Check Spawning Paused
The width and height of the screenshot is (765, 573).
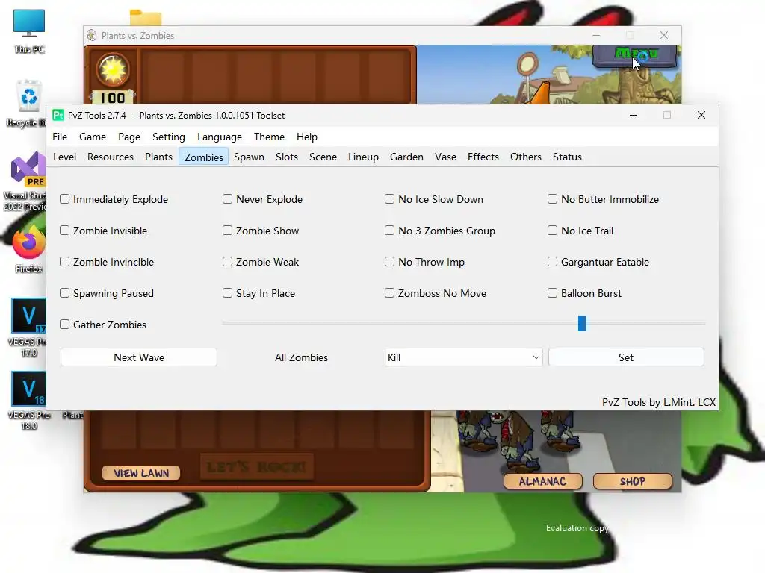[64, 292]
